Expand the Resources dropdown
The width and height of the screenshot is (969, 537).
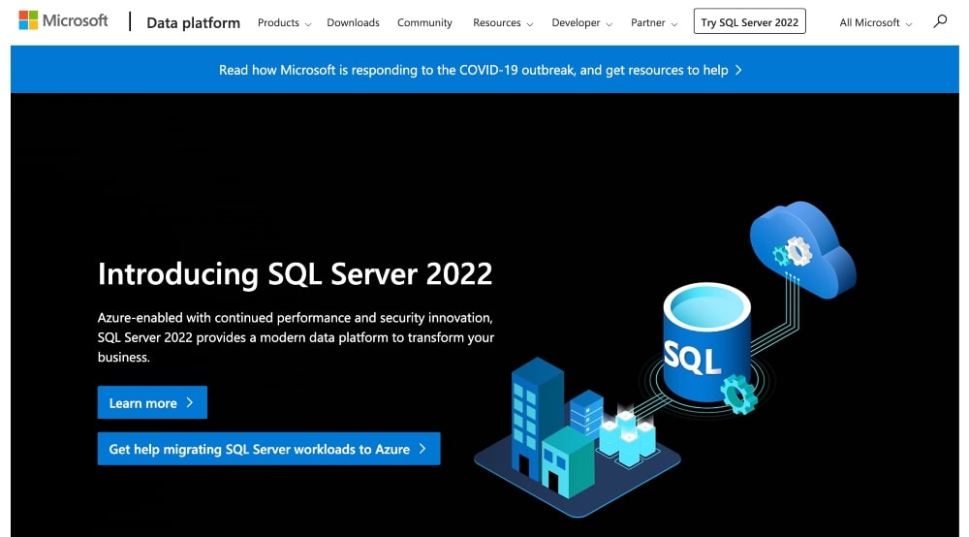[x=502, y=23]
